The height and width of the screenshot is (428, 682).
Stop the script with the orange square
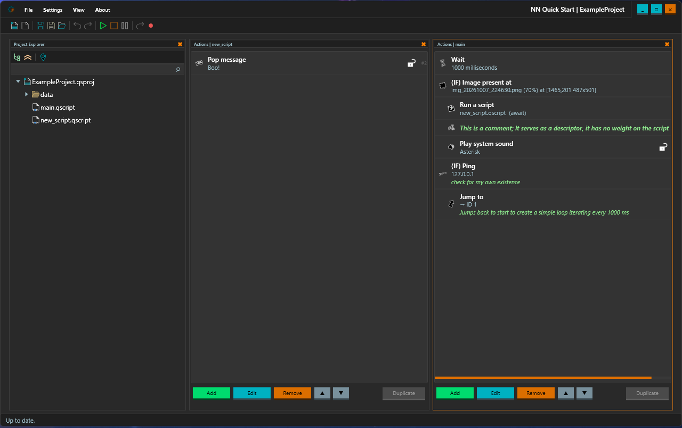coord(114,26)
